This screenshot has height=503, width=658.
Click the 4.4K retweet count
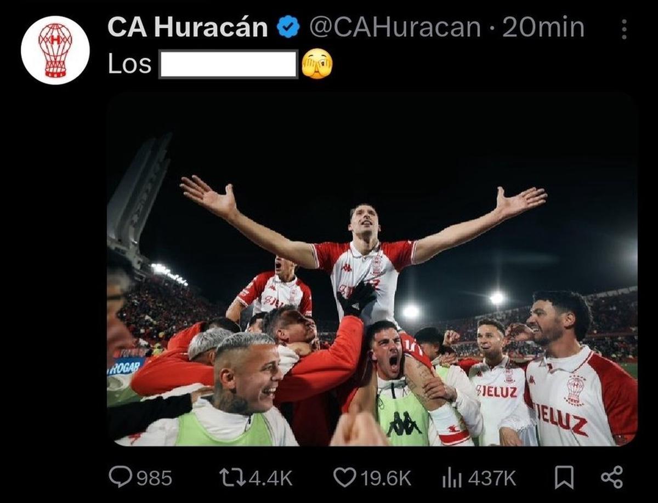271,478
